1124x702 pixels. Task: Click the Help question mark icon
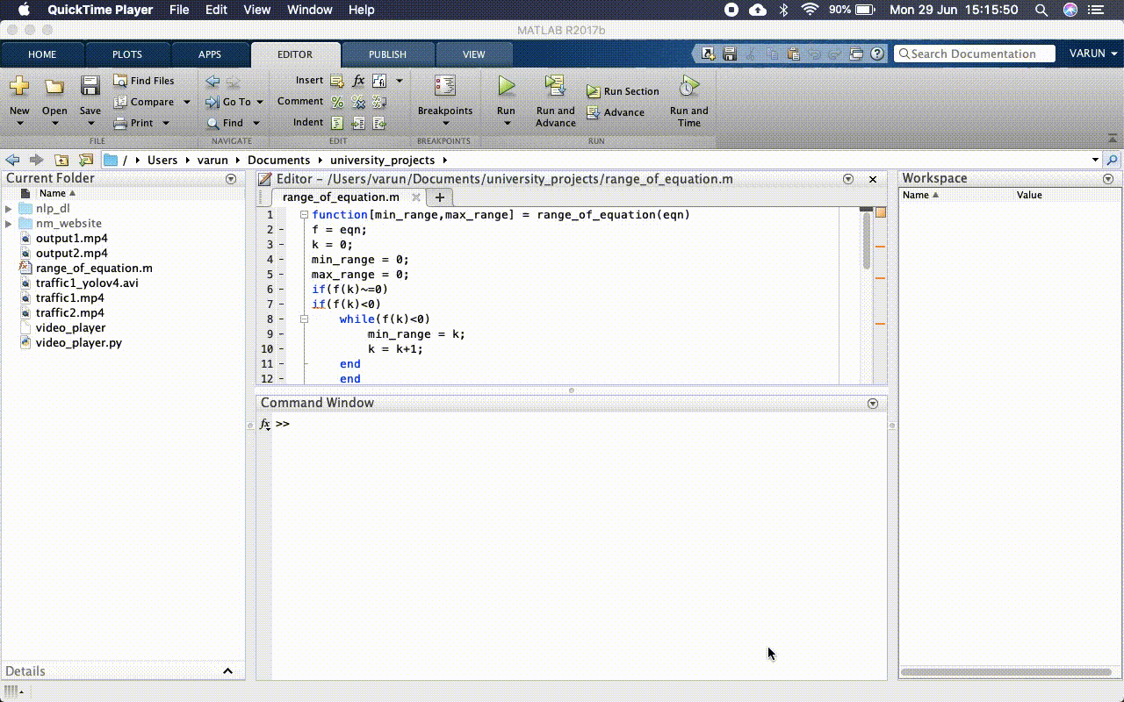point(877,54)
